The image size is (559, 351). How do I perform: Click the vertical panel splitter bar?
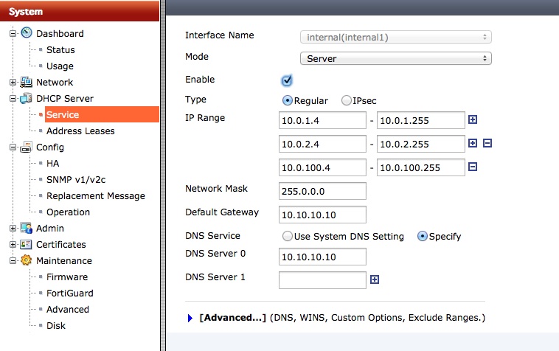(163, 175)
